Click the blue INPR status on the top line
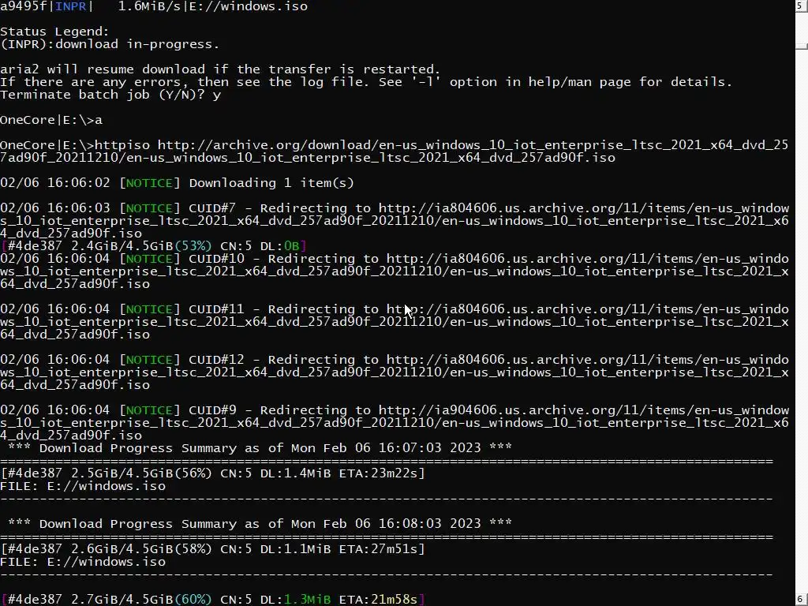Screen dimensions: 808x606 [x=70, y=6]
